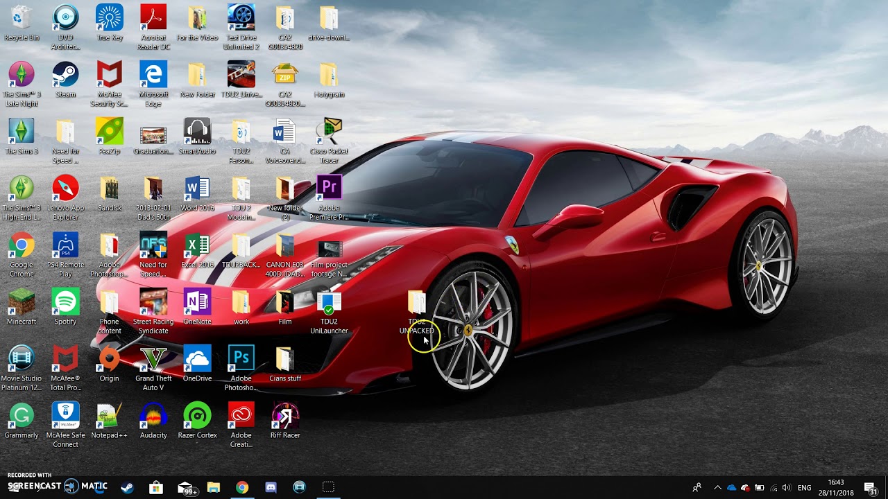Launch Microsoft Edge from the desktop

[153, 84]
